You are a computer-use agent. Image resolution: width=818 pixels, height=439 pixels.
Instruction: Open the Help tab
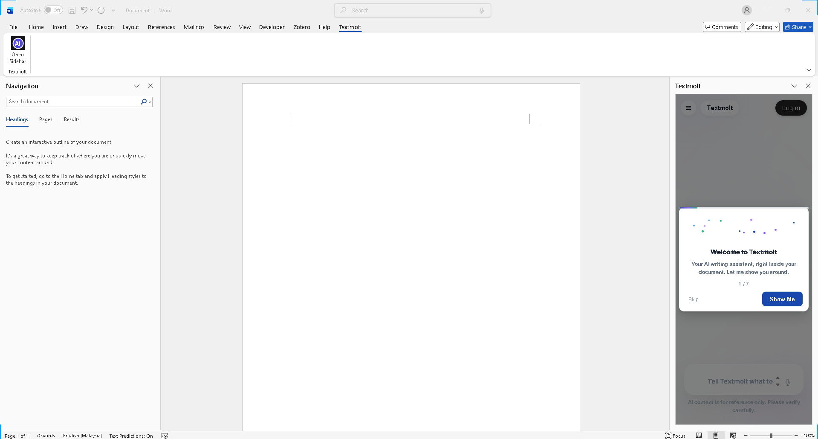324,27
